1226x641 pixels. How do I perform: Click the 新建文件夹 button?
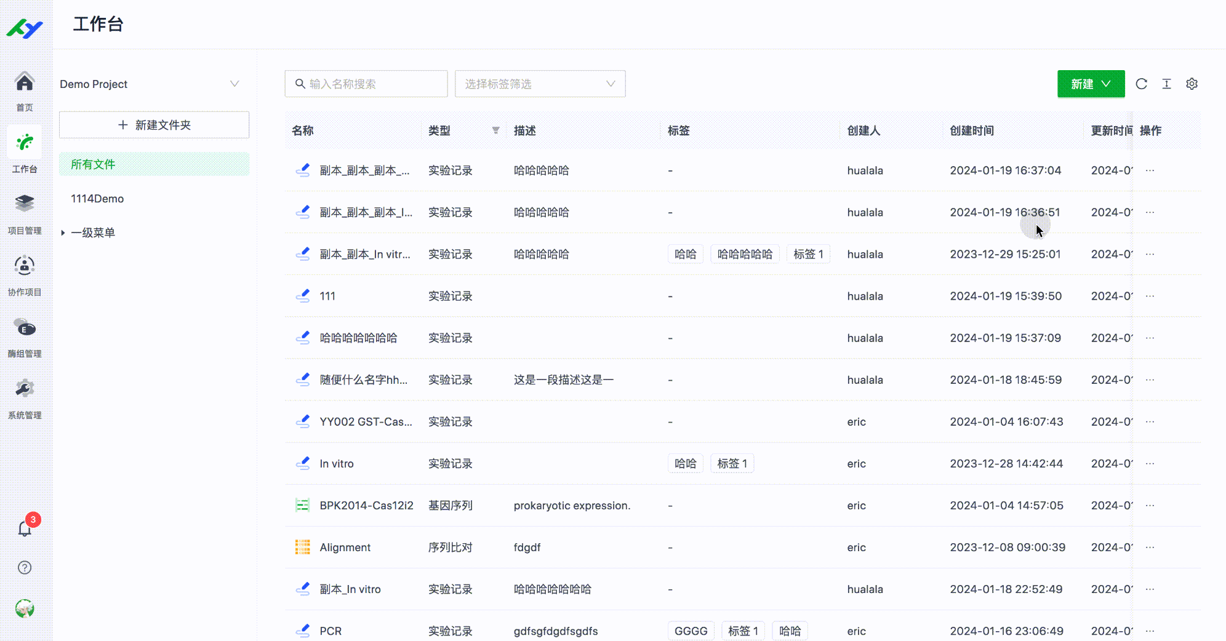pos(154,125)
